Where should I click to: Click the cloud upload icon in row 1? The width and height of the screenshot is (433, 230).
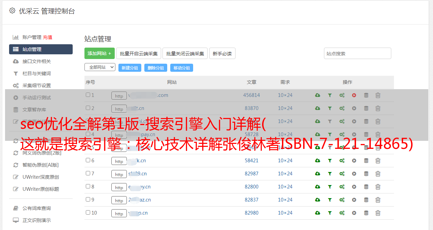click(318, 95)
